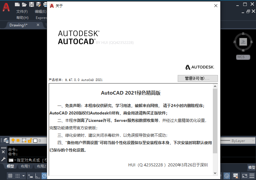256x180 pixels.
Task: Toggle polar tracking status bar icon
Action: (x=44, y=176)
